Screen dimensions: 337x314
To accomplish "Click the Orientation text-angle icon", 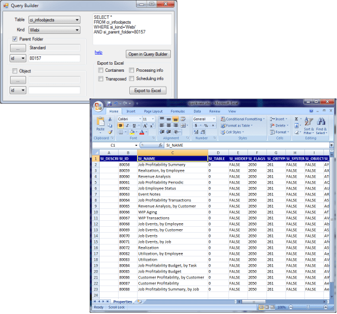I will click(x=176, y=132).
